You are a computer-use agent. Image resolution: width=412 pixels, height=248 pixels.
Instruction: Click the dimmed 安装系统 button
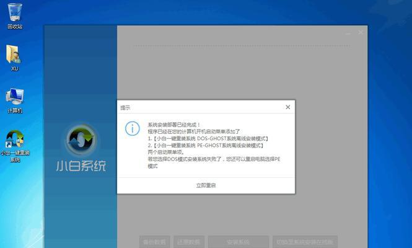239,242
